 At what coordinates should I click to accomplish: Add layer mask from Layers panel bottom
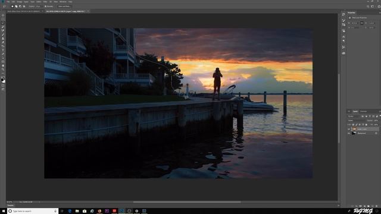point(360,206)
